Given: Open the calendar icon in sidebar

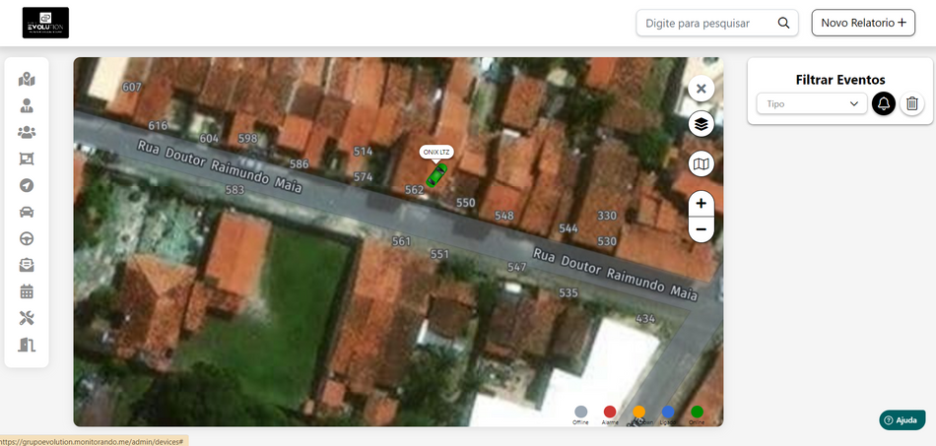Looking at the screenshot, I should tap(27, 291).
